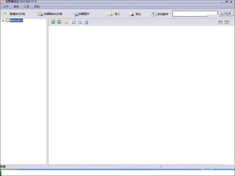Screen dimensions: 235x176
Task: Click the trash delete icon
Action: pyautogui.click(x=86, y=22)
